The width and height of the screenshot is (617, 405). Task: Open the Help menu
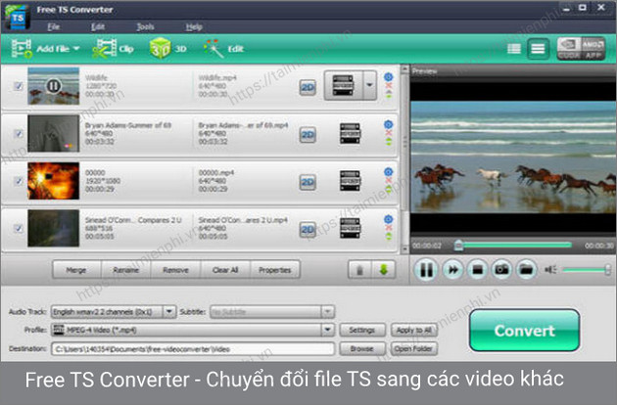pos(194,26)
